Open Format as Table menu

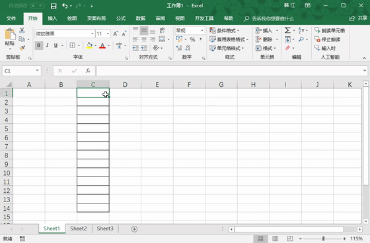[229, 40]
